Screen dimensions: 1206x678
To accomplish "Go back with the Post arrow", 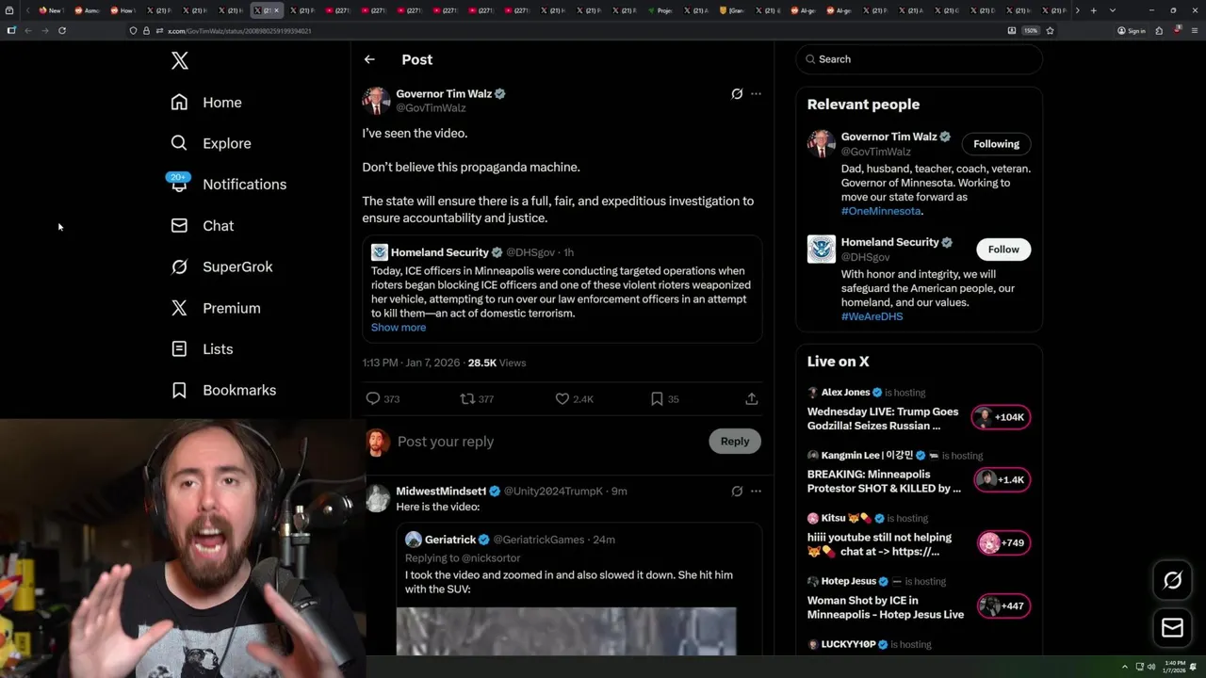I will [369, 59].
